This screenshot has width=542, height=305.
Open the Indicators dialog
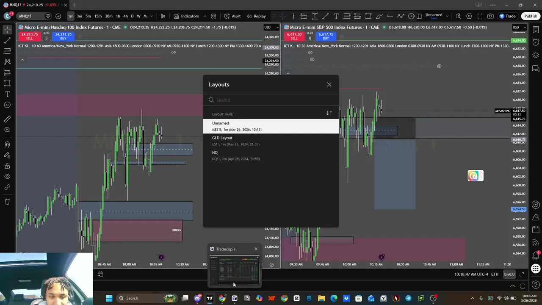pos(186,16)
